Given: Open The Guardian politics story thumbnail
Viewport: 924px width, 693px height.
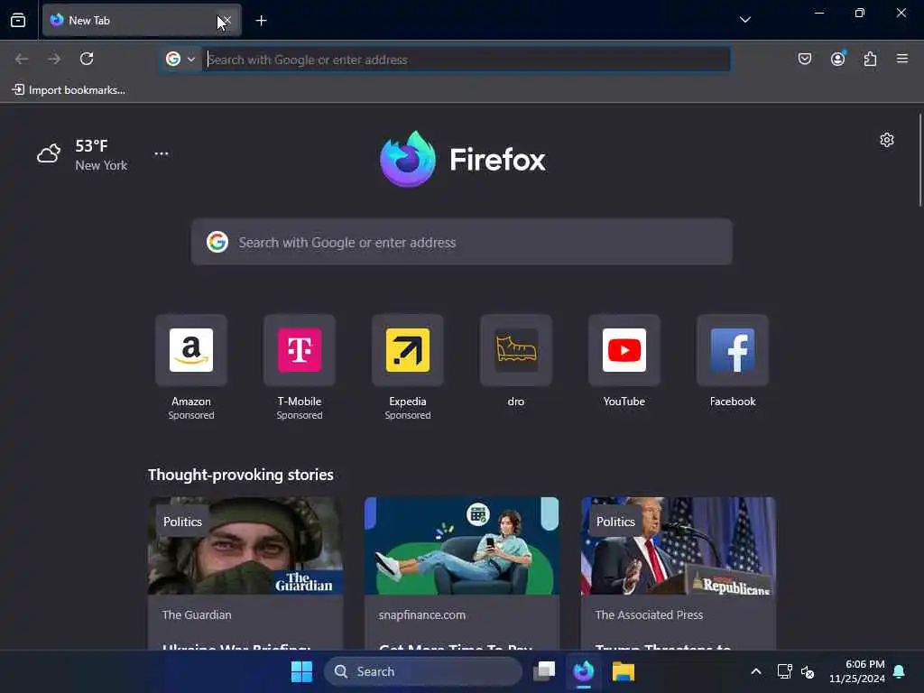Looking at the screenshot, I should click(245, 546).
